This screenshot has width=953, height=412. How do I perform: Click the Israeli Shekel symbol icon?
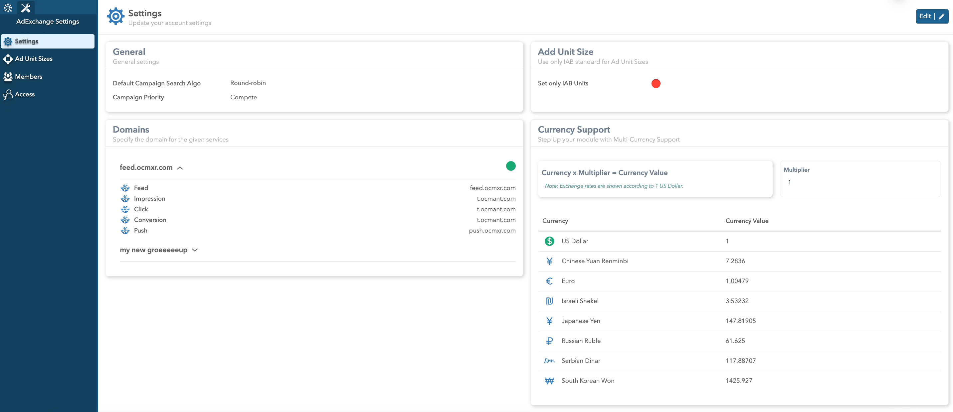[549, 301]
